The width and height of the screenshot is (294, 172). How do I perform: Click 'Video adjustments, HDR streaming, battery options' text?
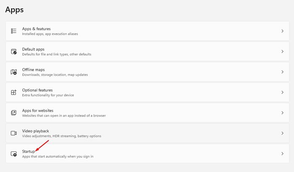coord(61,136)
